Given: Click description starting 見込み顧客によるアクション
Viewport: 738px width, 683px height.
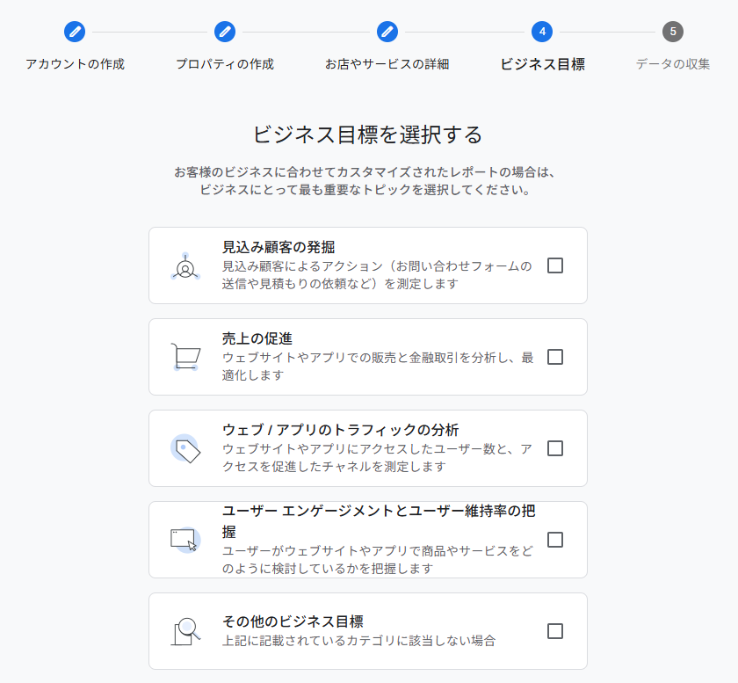Looking at the screenshot, I should [x=377, y=275].
